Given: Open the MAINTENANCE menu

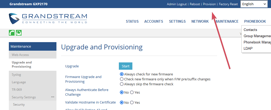Looking at the screenshot, I should pyautogui.click(x=227, y=21).
